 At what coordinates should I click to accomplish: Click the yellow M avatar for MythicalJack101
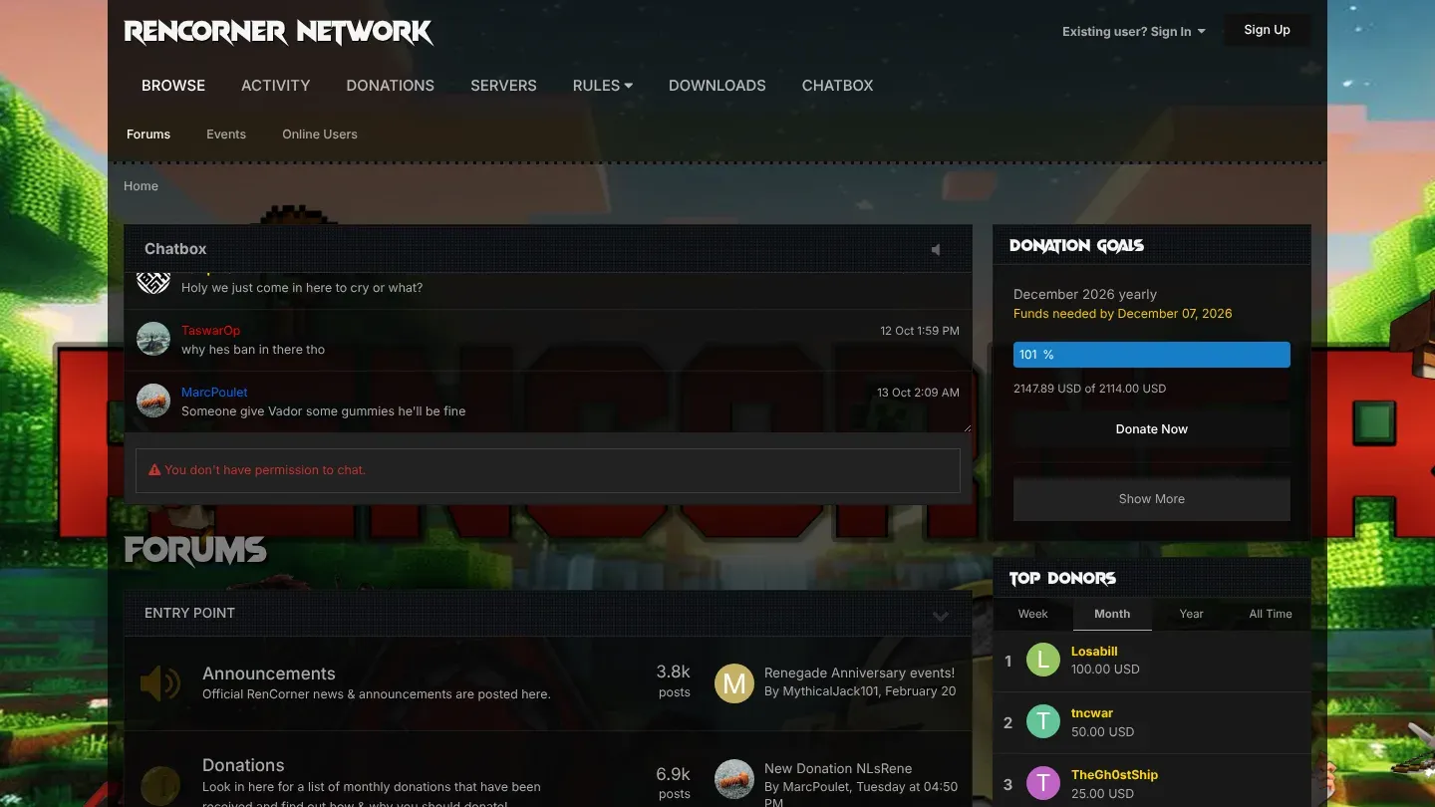click(x=734, y=683)
